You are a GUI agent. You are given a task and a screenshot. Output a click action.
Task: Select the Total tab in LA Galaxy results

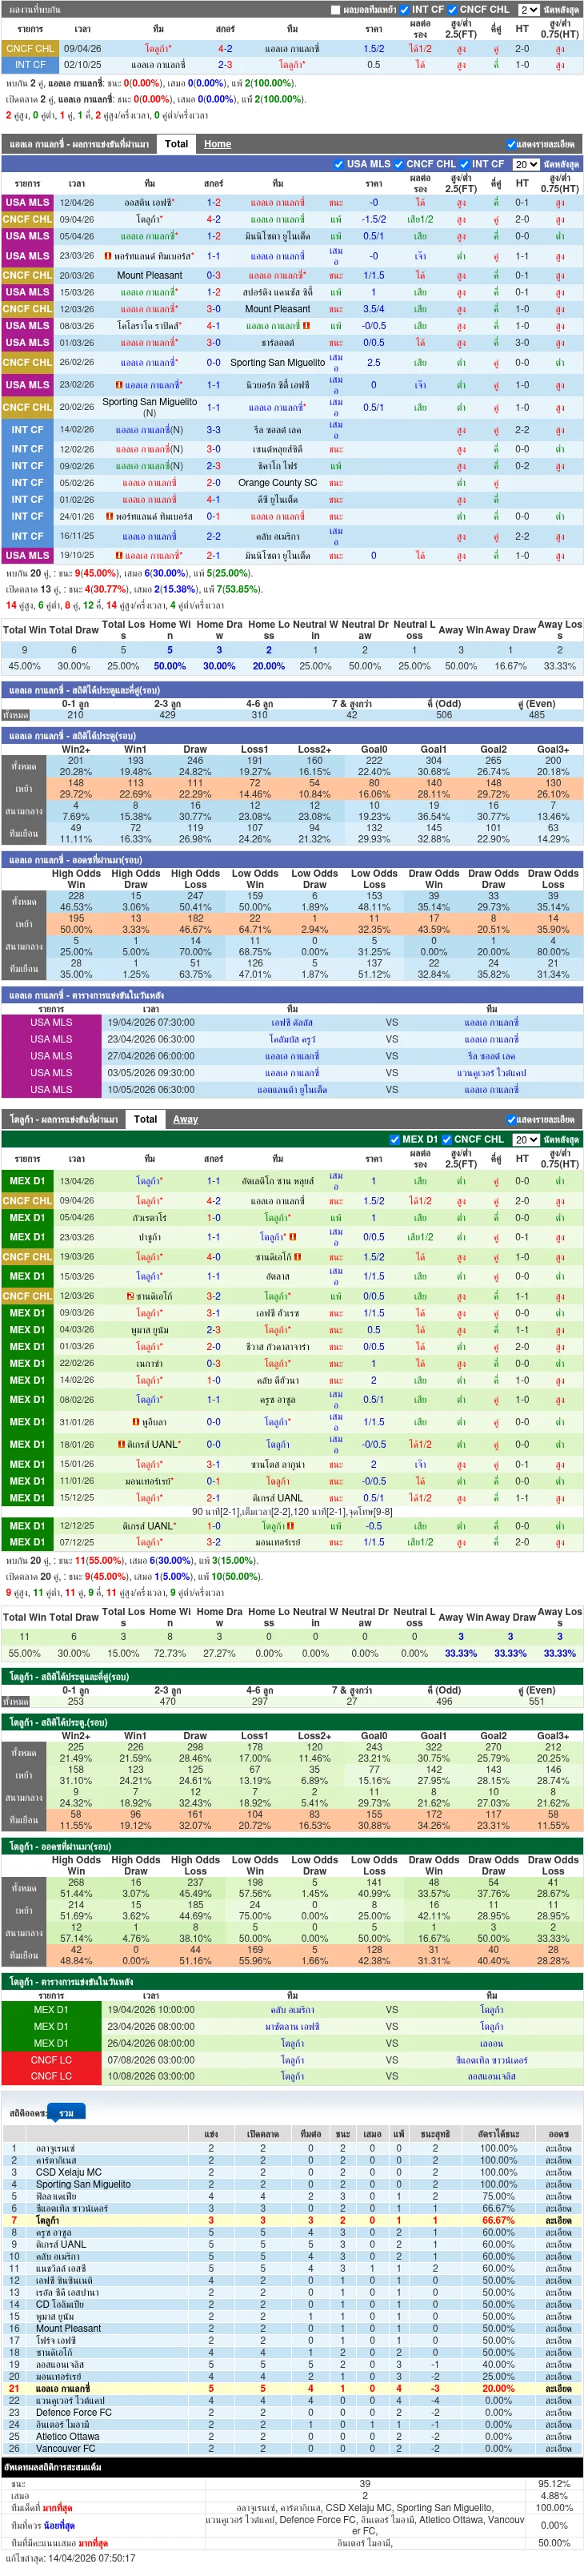[177, 144]
